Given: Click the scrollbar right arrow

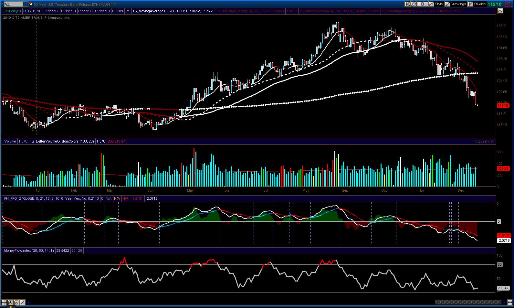Looking at the screenshot, I should coord(505,303).
